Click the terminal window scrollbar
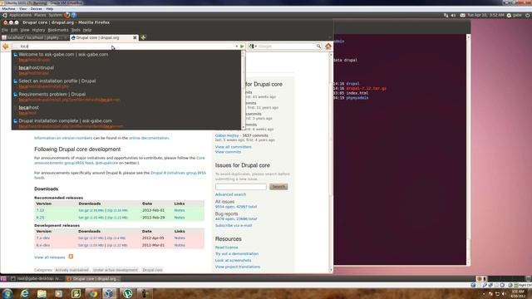Screen dimensions: 532x299 coord(468,149)
